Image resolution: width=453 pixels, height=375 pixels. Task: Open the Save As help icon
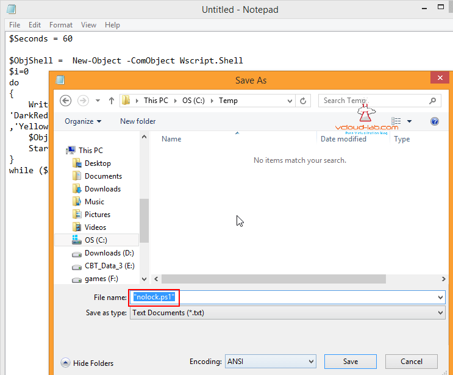coord(435,121)
